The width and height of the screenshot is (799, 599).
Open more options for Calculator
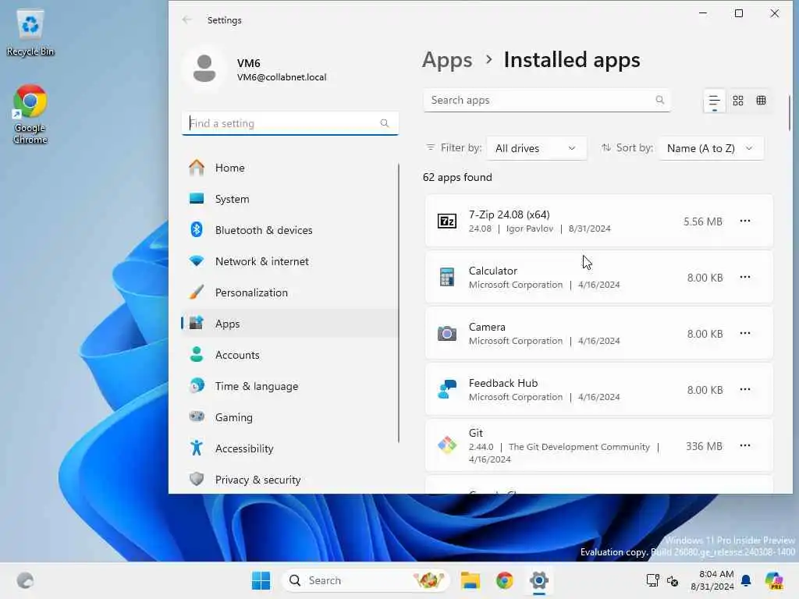(745, 277)
